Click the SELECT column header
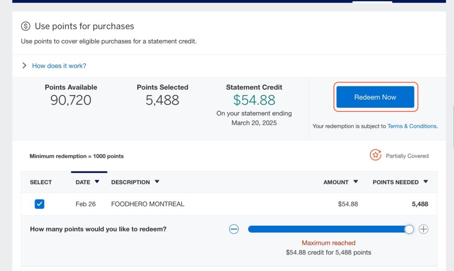 point(41,182)
